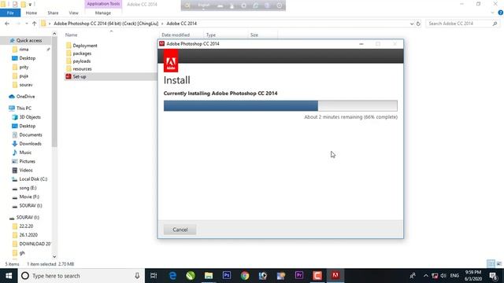
Task: Go back in File Explorer
Action: (7, 24)
